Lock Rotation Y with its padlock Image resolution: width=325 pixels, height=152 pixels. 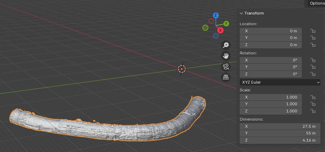coord(313,67)
